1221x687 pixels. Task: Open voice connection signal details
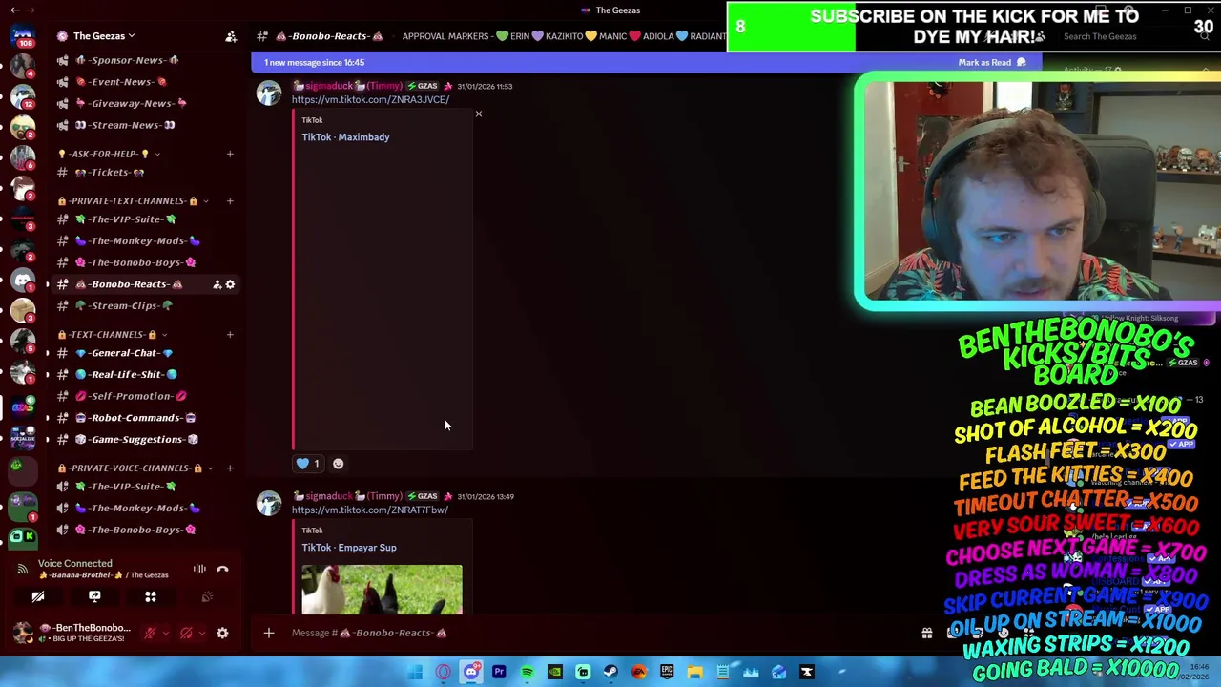coord(22,569)
